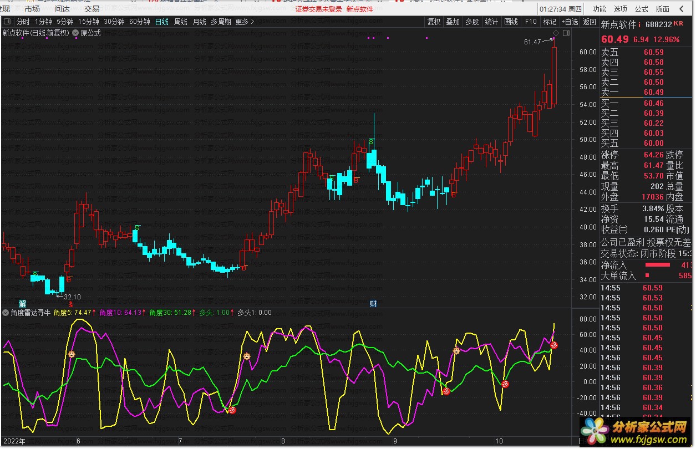Add stock with +自选 button
696x449 pixels.
click(x=570, y=22)
